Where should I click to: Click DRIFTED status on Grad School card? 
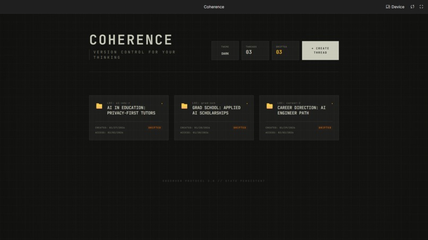239,128
